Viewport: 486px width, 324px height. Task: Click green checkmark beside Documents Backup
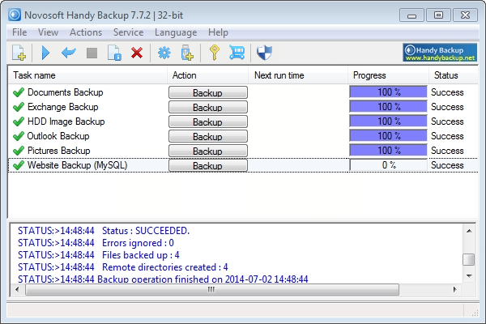[x=19, y=92]
